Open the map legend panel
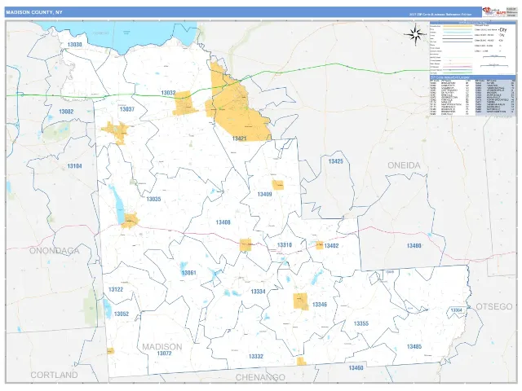 pos(472,48)
